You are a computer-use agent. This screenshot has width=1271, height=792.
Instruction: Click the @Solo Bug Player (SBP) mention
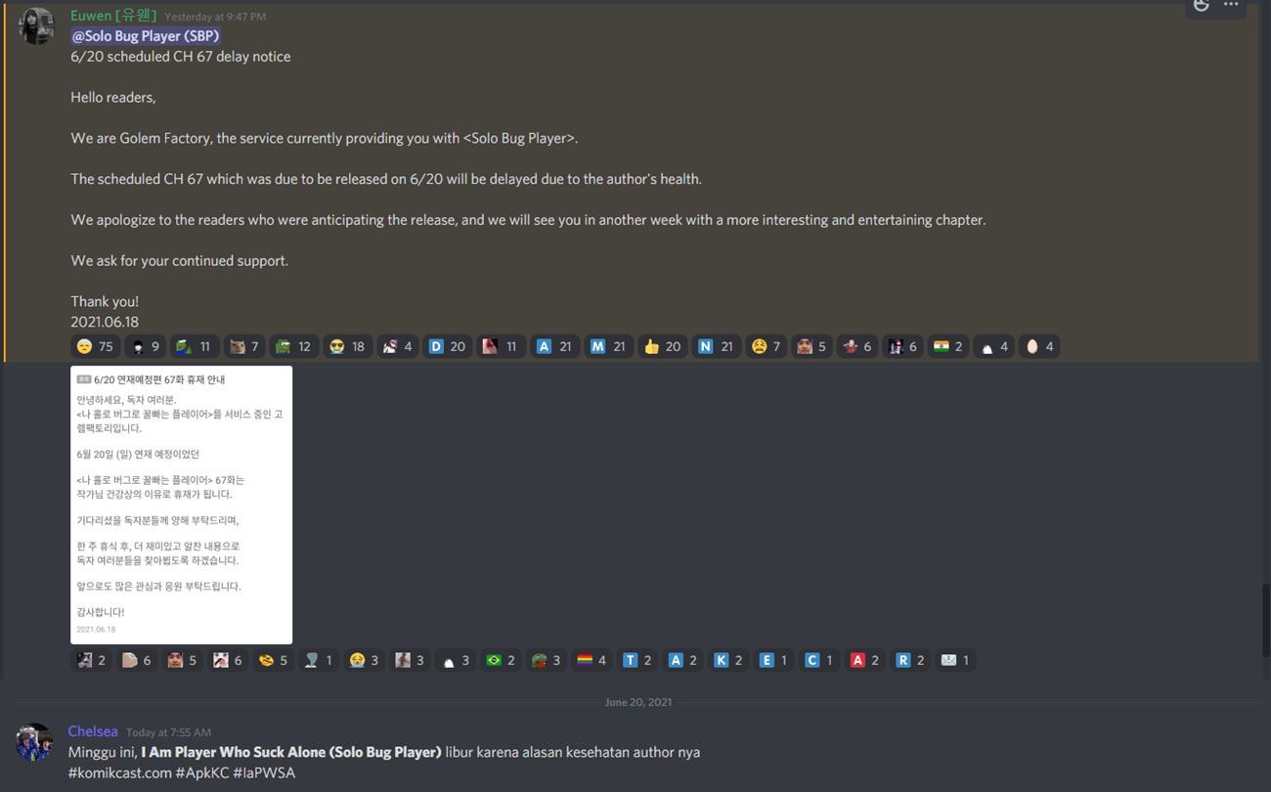coord(146,36)
